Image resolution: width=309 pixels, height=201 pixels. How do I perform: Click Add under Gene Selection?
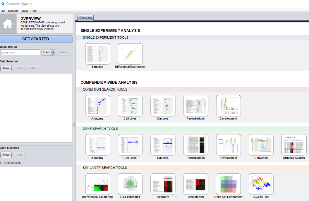19,154
